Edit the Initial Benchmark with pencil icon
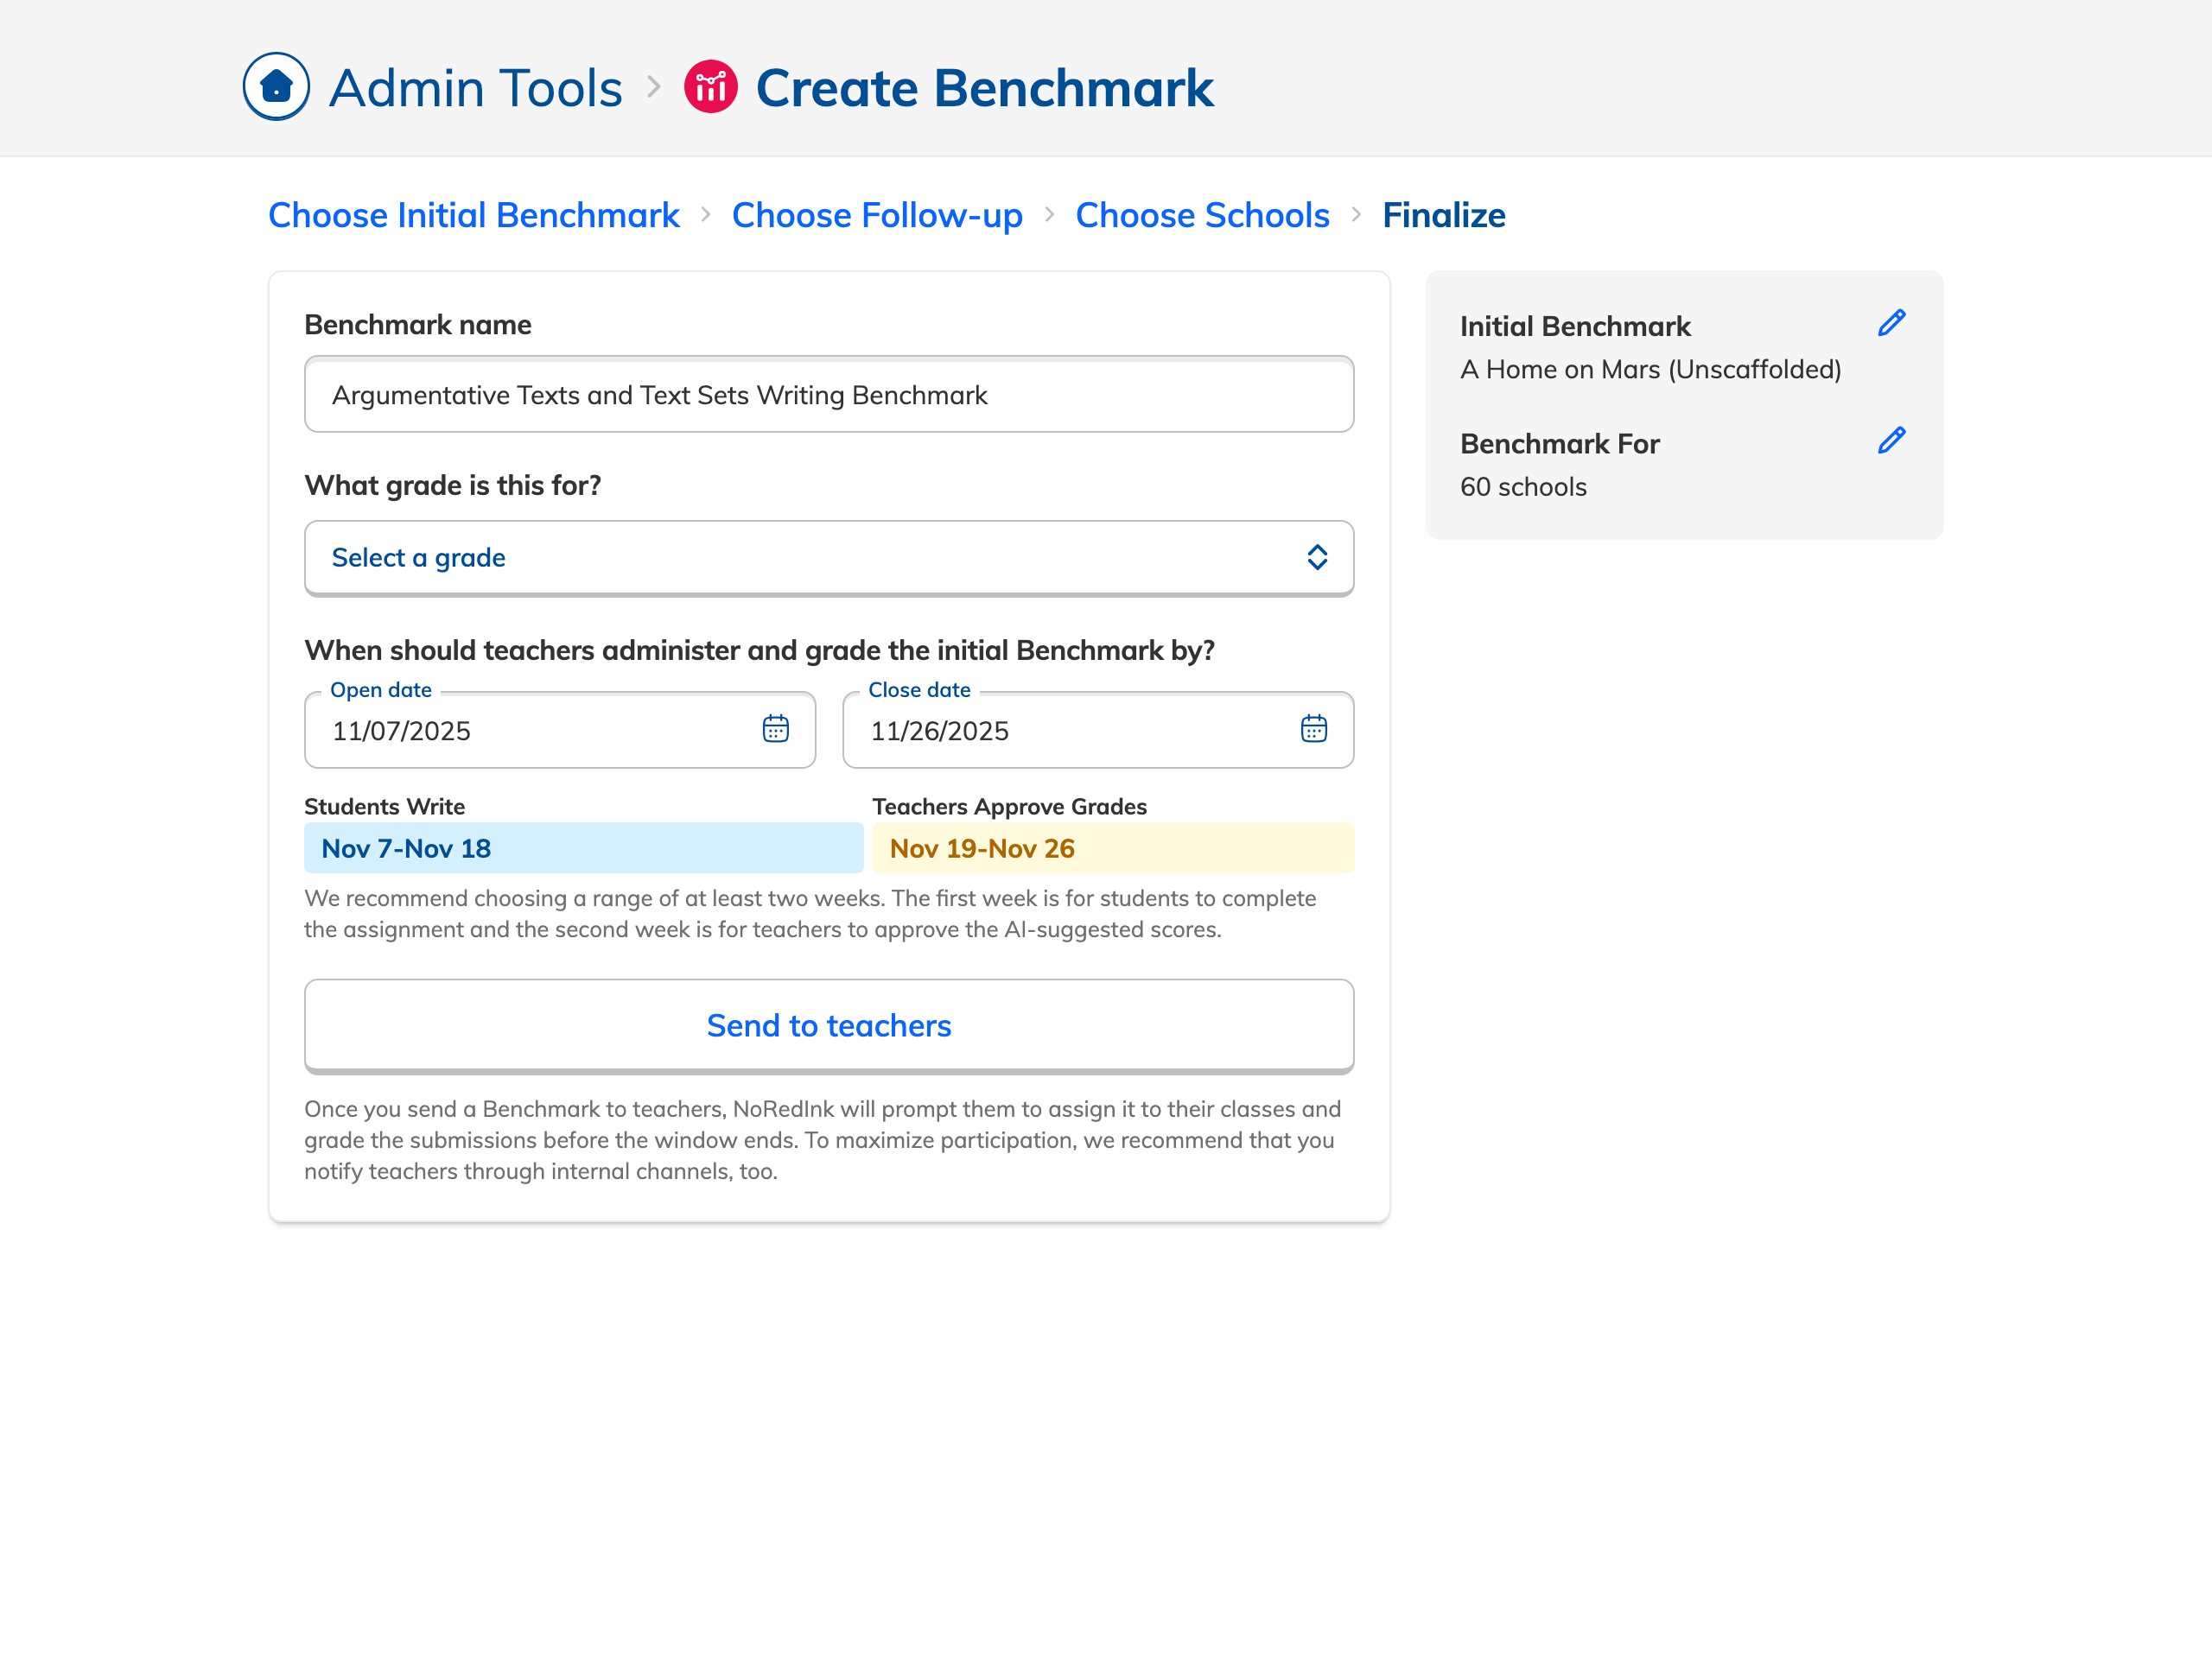Screen dimensions: 2212x1680 pos(1891,323)
